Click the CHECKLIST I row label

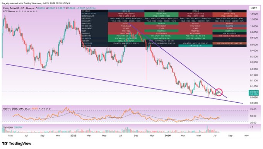pyautogui.click(x=86, y=19)
